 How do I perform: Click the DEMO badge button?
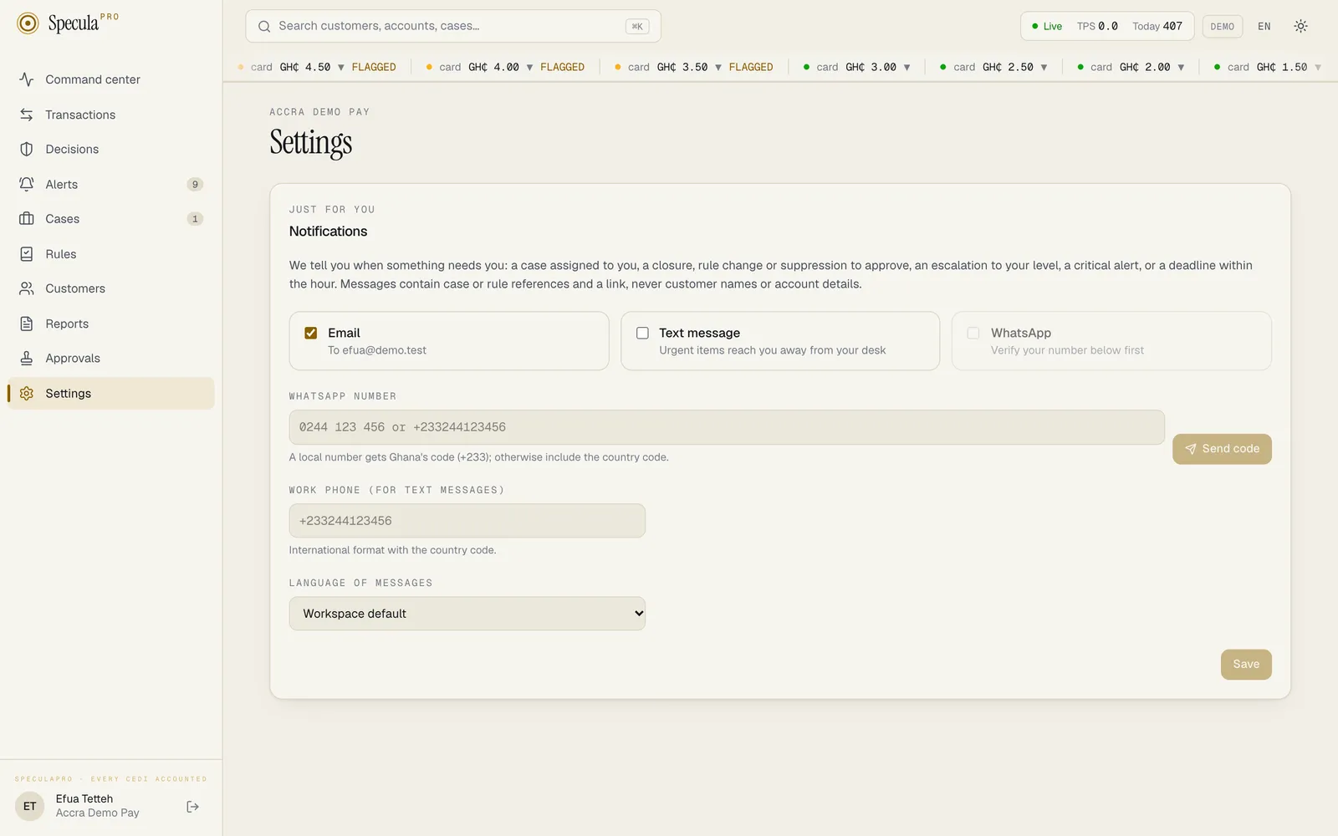(x=1223, y=27)
